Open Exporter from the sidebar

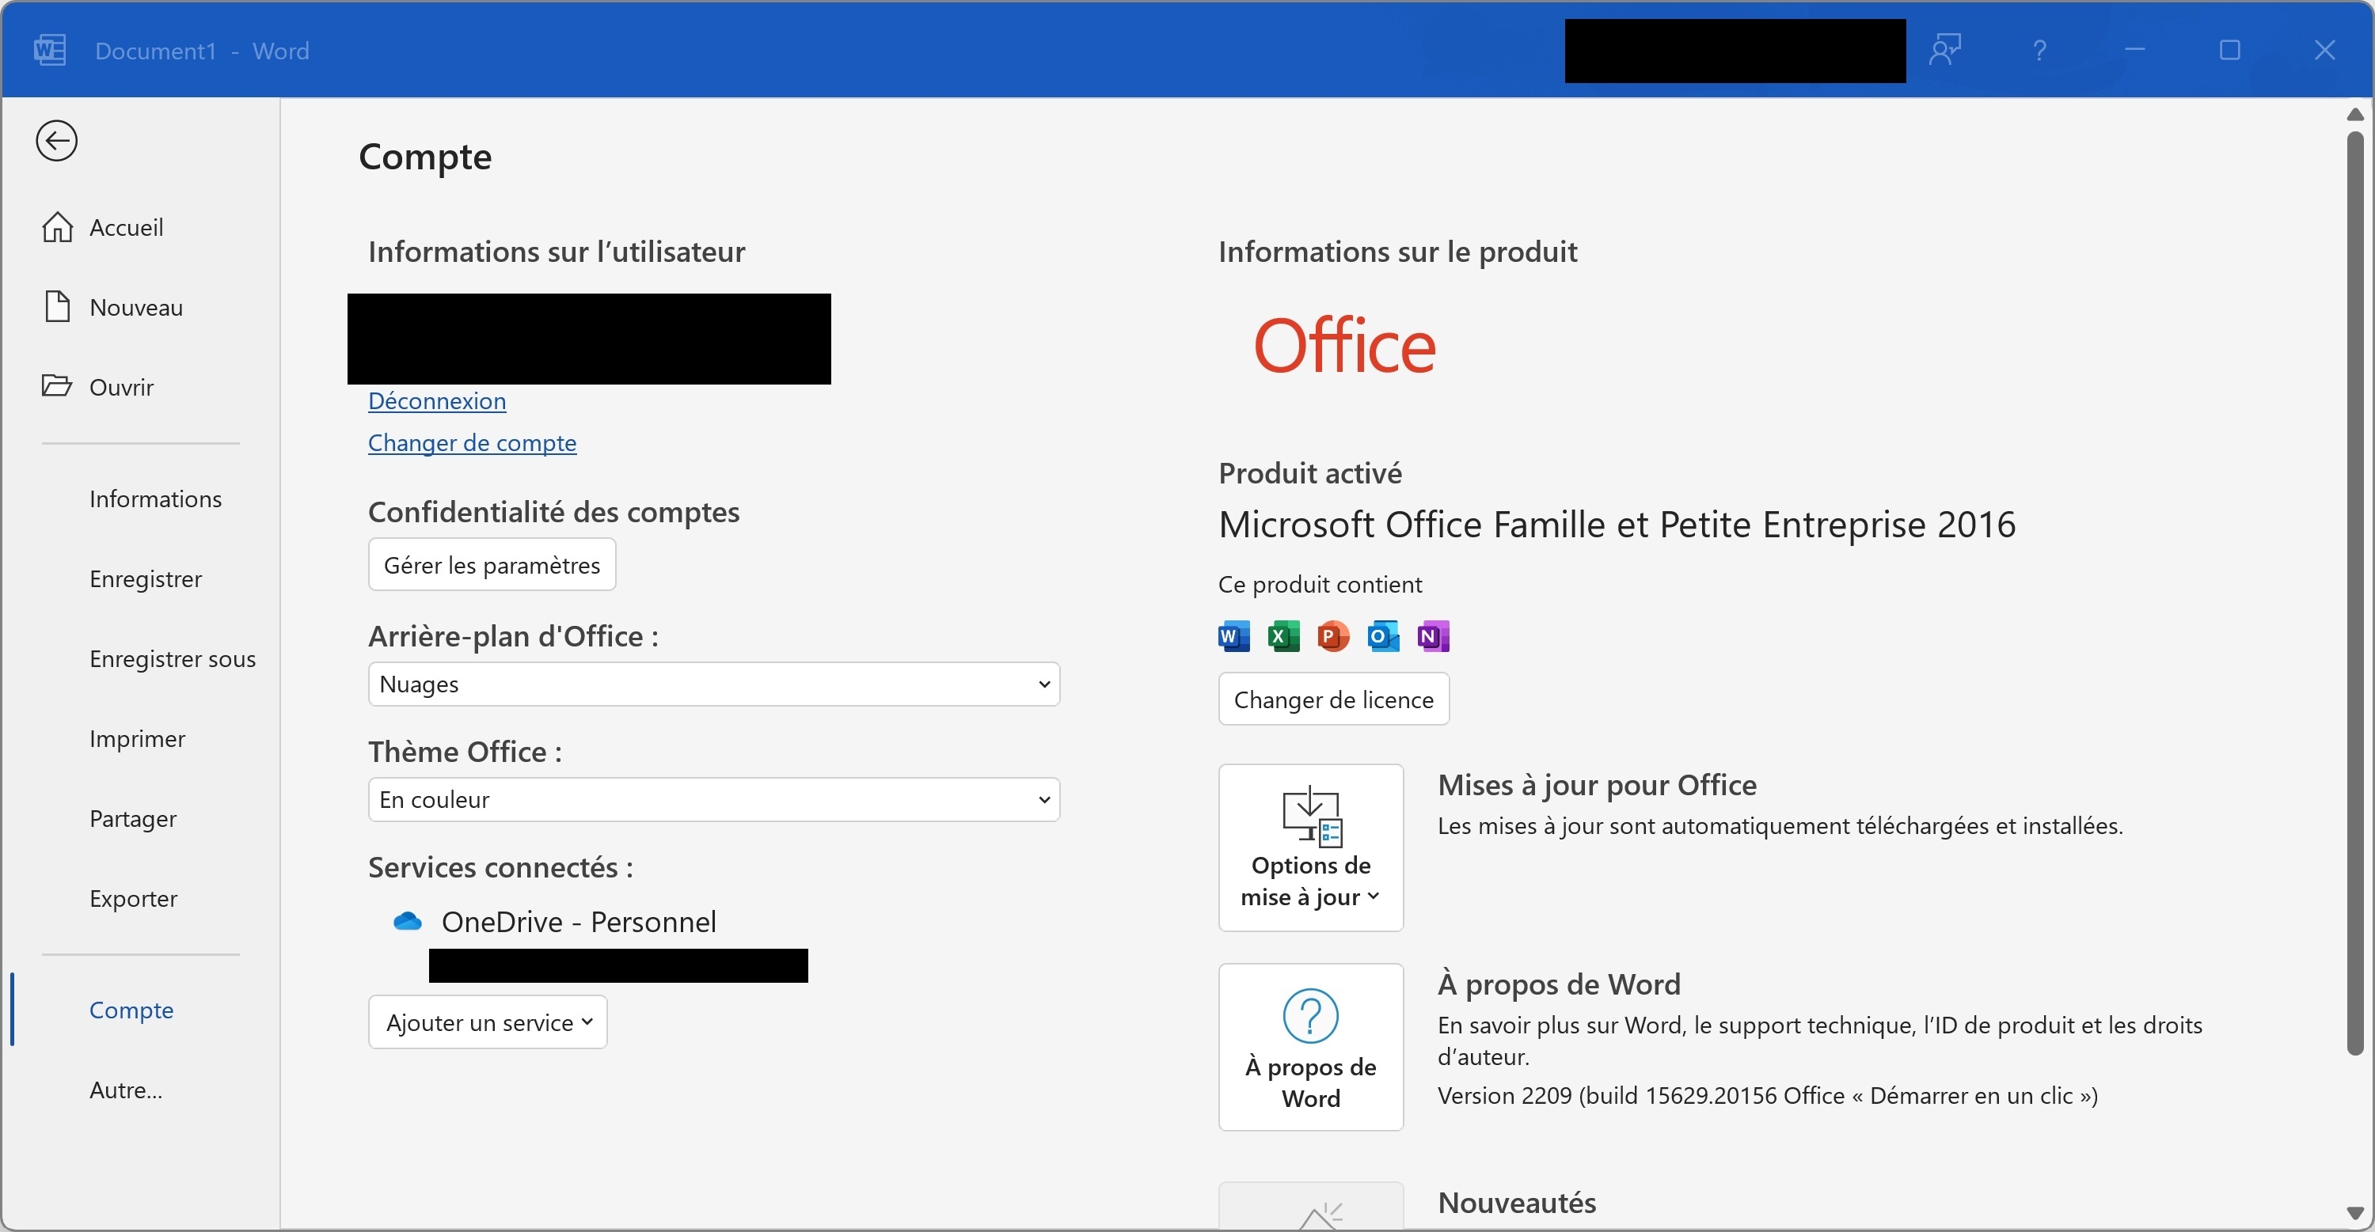134,897
